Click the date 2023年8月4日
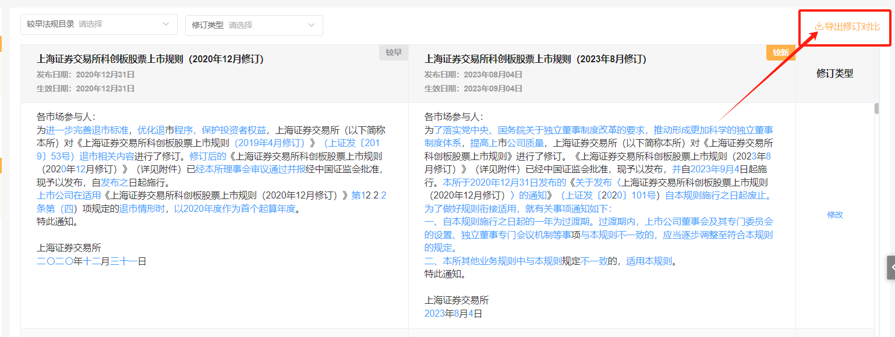This screenshot has height=337, width=895. click(x=454, y=314)
